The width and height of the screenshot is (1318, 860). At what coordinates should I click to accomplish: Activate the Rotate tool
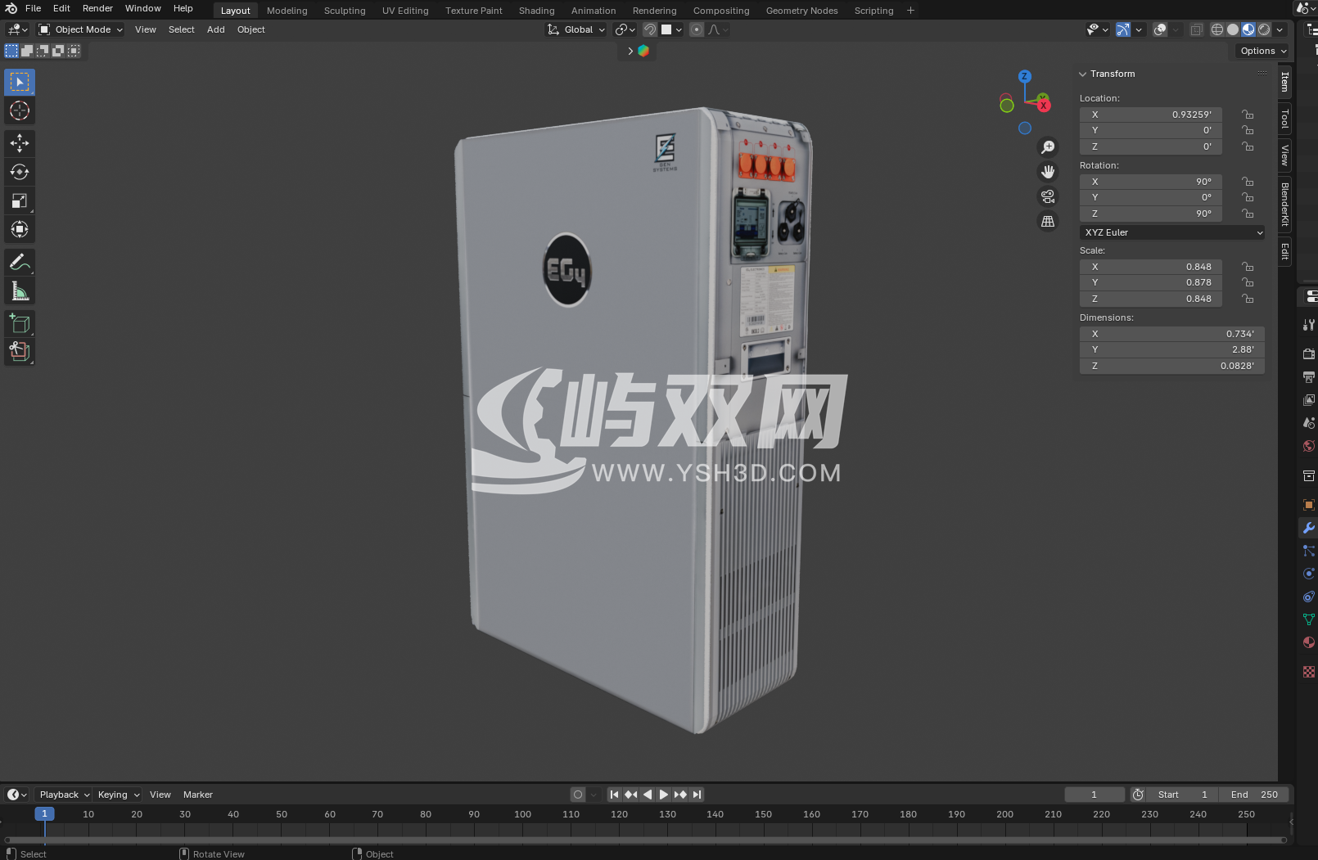pos(20,172)
